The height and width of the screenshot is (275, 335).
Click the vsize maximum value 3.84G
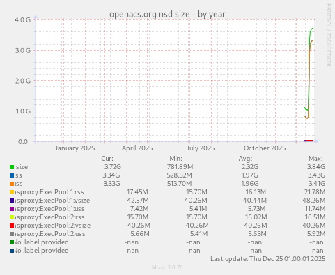click(316, 167)
